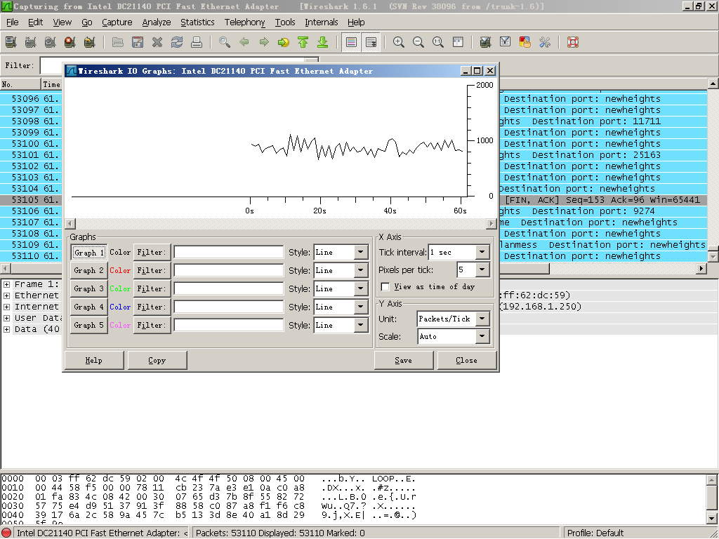Focus the Graph 5 filter text field
The width and height of the screenshot is (719, 539).
pos(229,326)
